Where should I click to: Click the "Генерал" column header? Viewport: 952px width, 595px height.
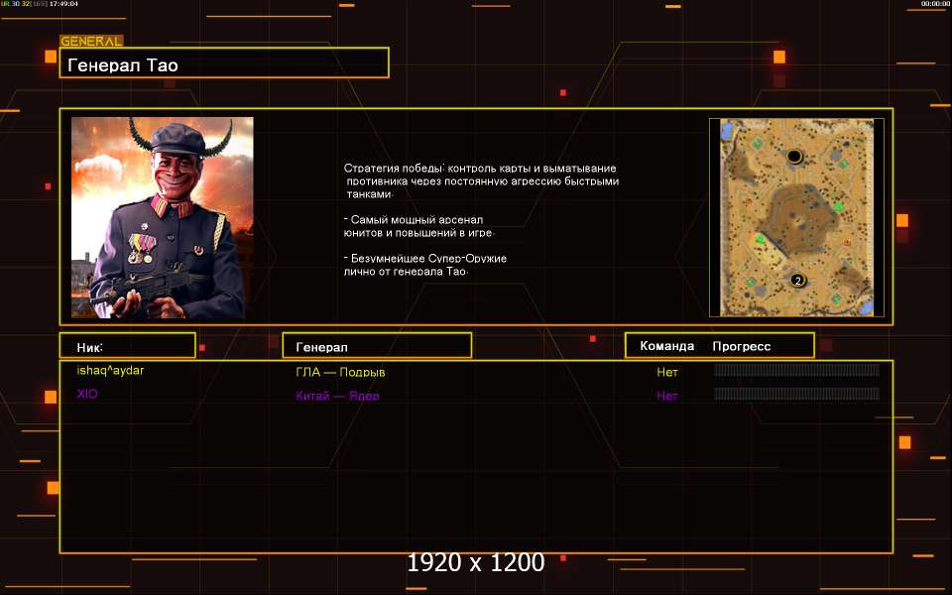[x=377, y=346]
